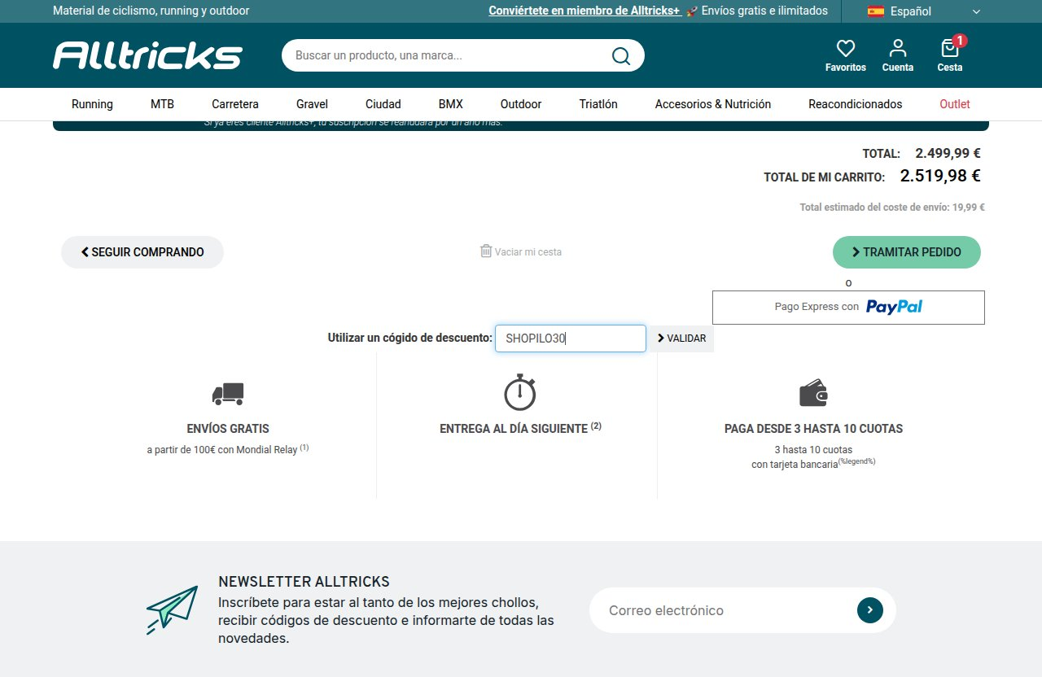The height and width of the screenshot is (677, 1042).
Task: Open the Español language dropdown
Action: [x=925, y=11]
